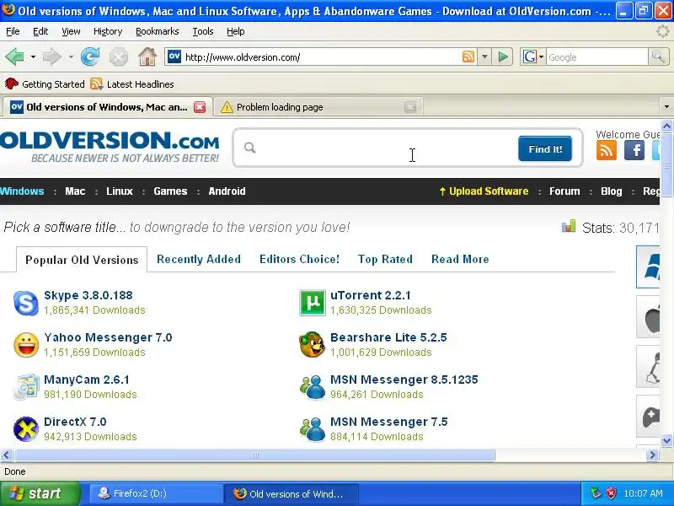Screen dimensions: 674x506
Task: Open the Games category link
Action: tap(170, 191)
